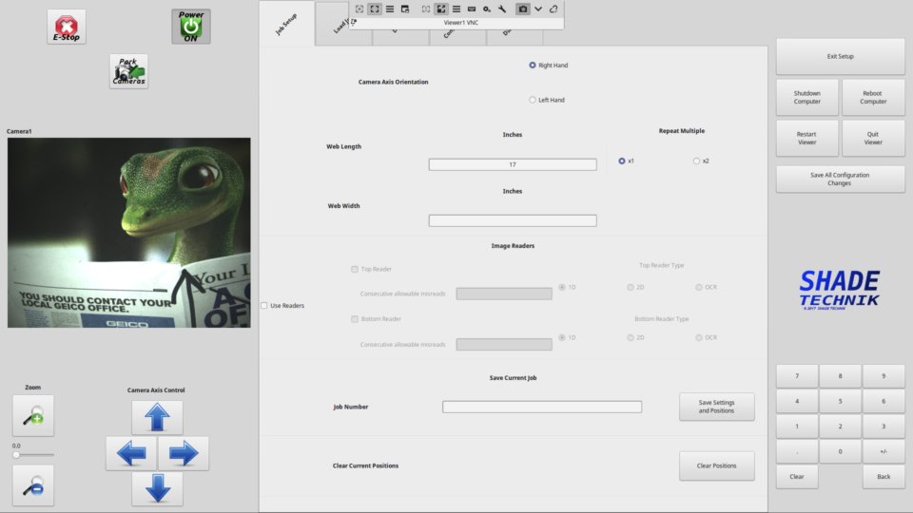
Task: Click the Park Cameras icon
Action: (x=128, y=71)
